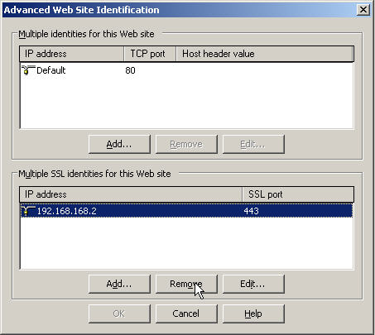
Task: Click the 443 port value in SSL list
Action: (251, 211)
